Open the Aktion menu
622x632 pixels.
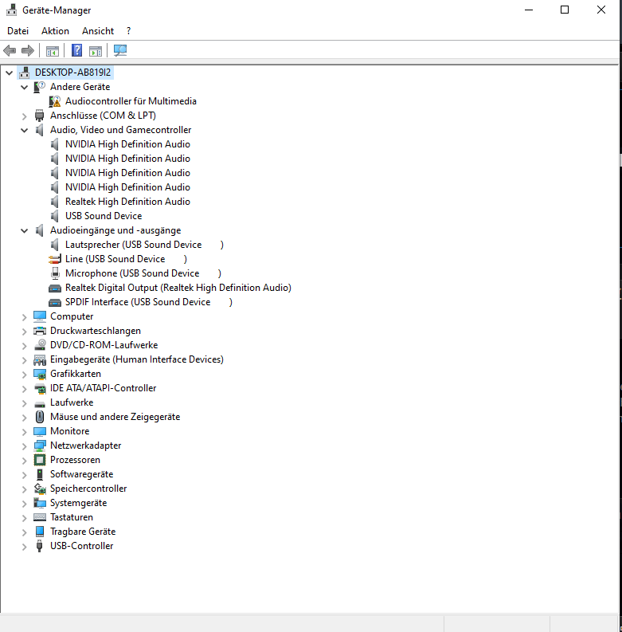click(x=55, y=31)
